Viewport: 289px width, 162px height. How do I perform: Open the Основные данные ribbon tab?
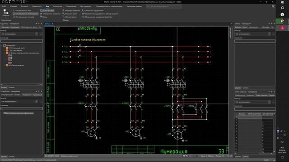[x=135, y=6]
